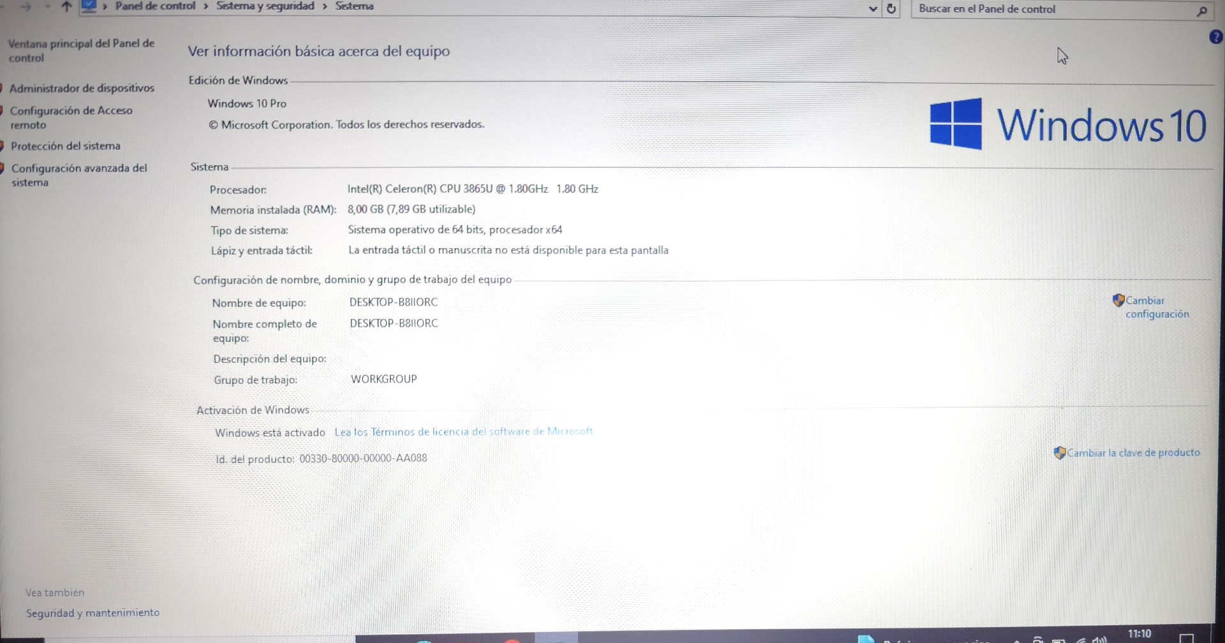Expand chevron after Sistema y seguridad breadcrumb
This screenshot has height=643, width=1225.
click(325, 6)
